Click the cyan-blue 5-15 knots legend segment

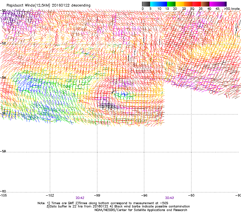pyautogui.click(x=159, y=4)
